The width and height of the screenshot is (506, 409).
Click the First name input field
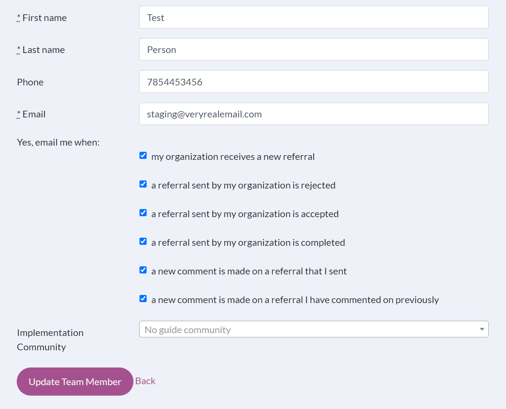pos(313,18)
